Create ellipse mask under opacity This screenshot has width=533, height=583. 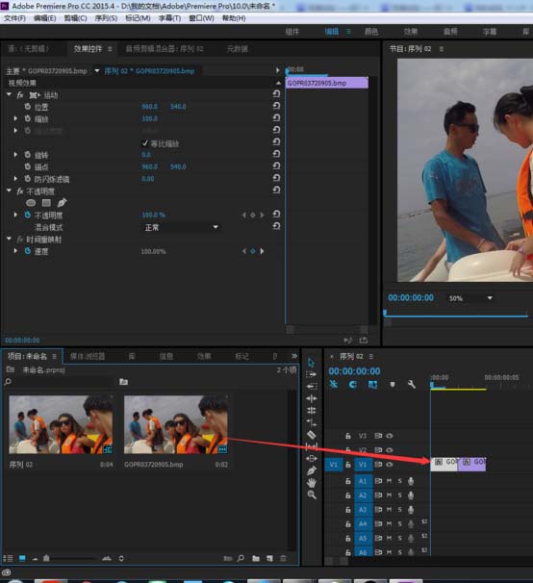point(31,203)
